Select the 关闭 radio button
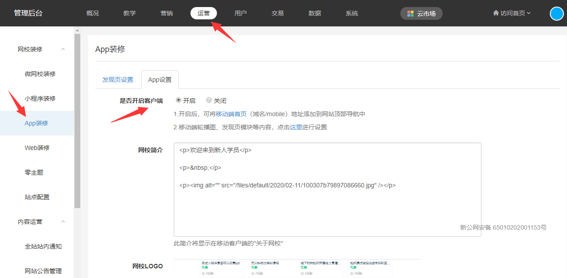 pos(209,100)
